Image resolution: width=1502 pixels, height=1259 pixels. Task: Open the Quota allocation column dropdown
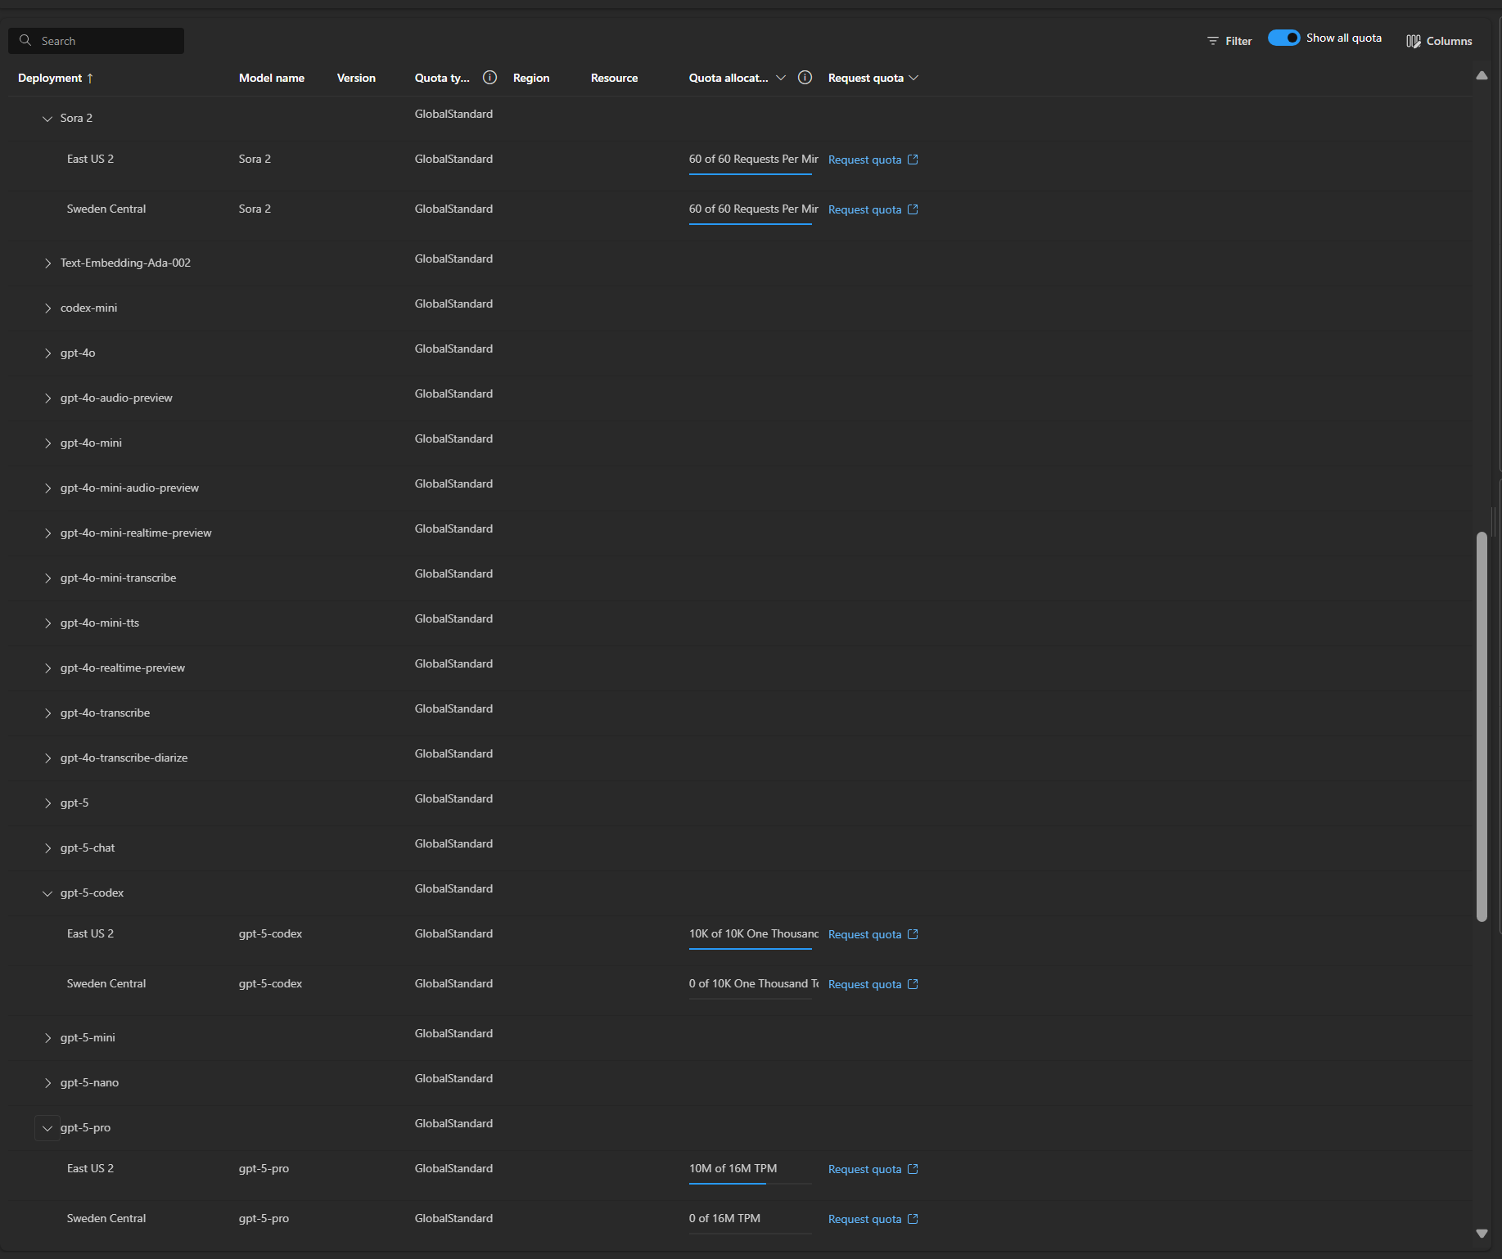pos(781,78)
